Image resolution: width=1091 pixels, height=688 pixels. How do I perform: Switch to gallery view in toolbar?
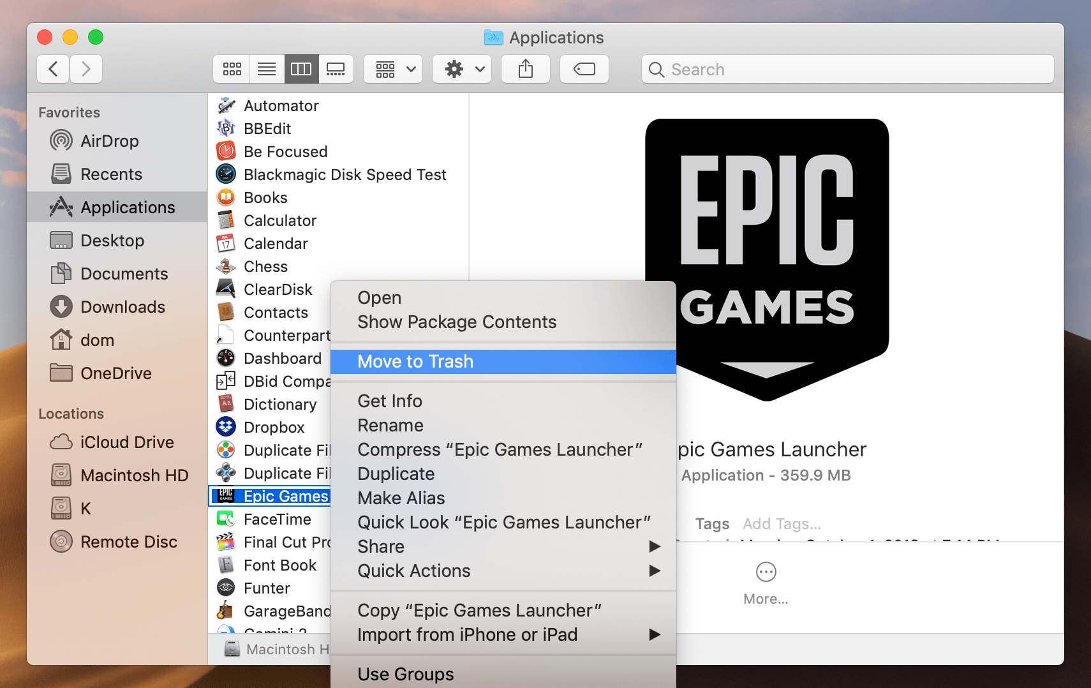click(x=336, y=69)
